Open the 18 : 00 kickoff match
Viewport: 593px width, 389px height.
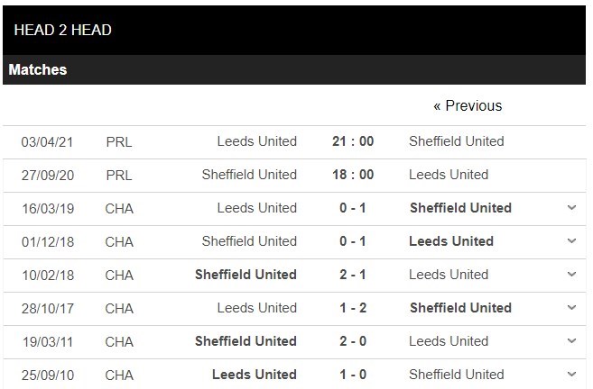point(352,175)
